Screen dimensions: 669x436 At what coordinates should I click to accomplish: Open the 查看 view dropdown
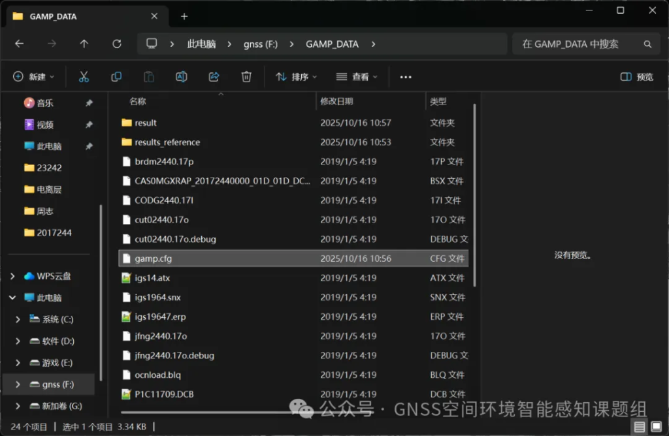357,77
